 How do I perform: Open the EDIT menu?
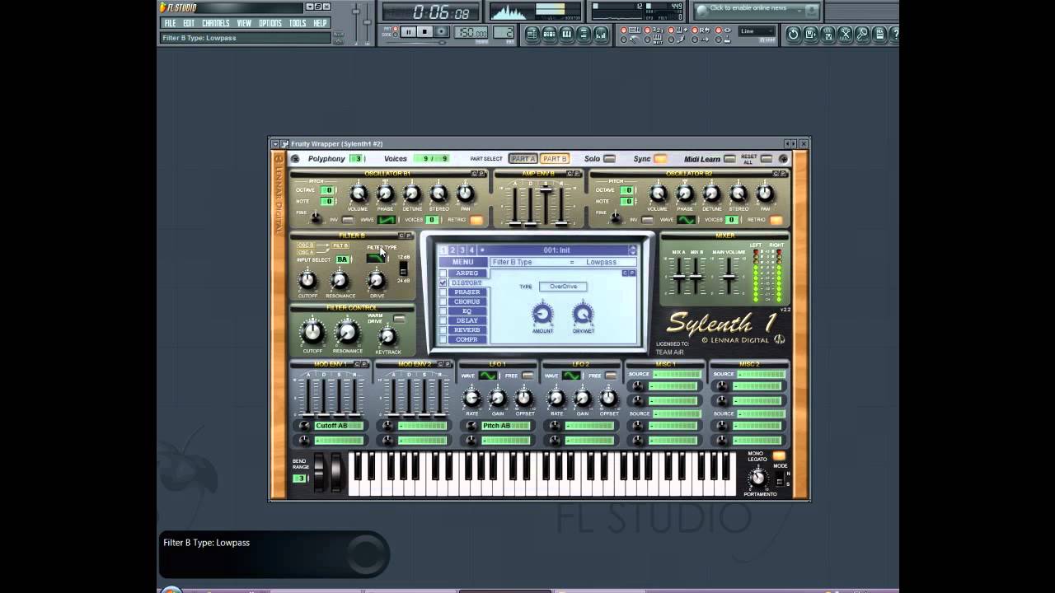click(x=189, y=23)
